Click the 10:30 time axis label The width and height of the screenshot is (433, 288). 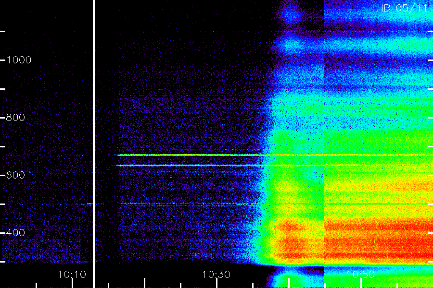pos(216,274)
